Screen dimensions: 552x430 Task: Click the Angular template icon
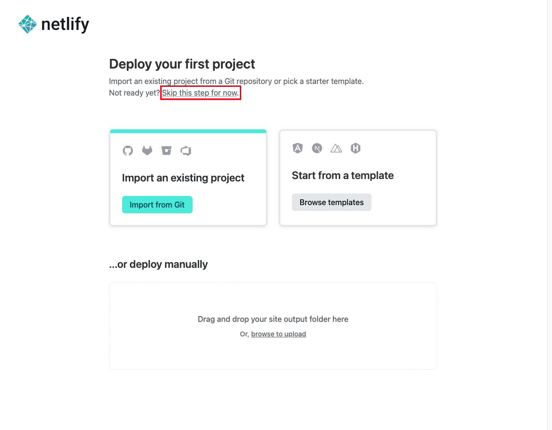[298, 148]
